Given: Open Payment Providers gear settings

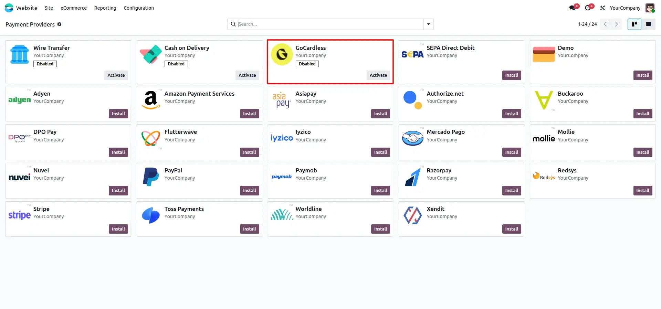Looking at the screenshot, I should [x=59, y=24].
